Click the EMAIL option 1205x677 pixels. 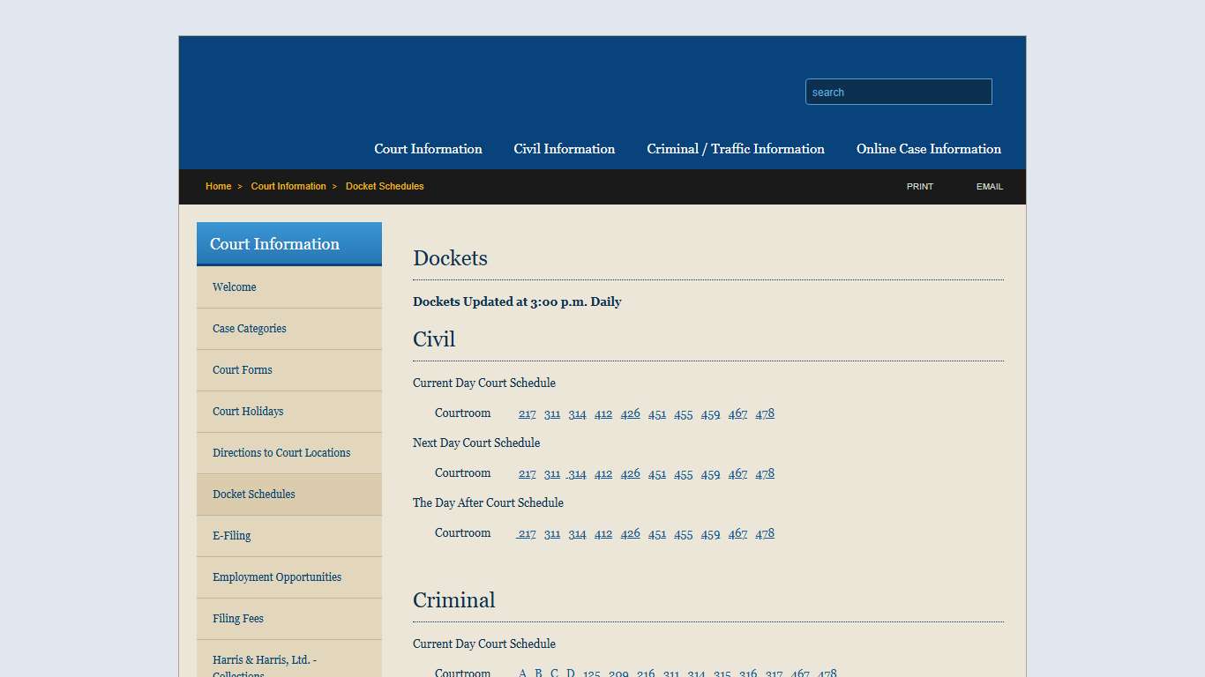tap(989, 186)
